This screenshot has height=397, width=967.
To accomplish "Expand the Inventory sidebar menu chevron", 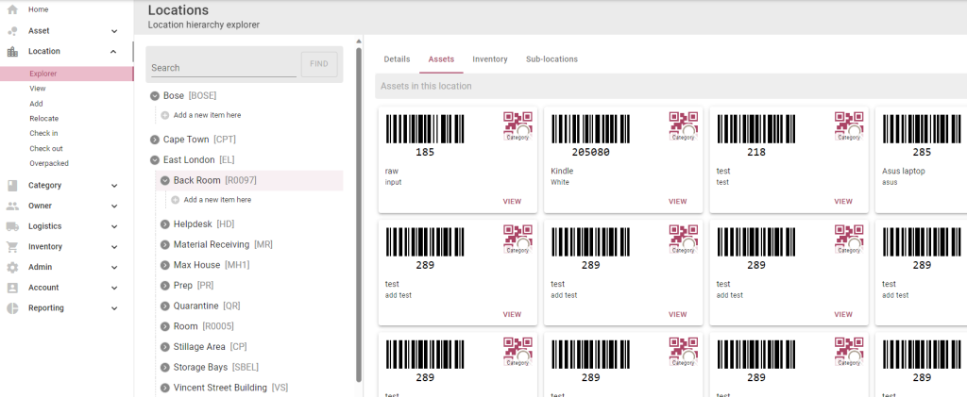I will click(114, 247).
